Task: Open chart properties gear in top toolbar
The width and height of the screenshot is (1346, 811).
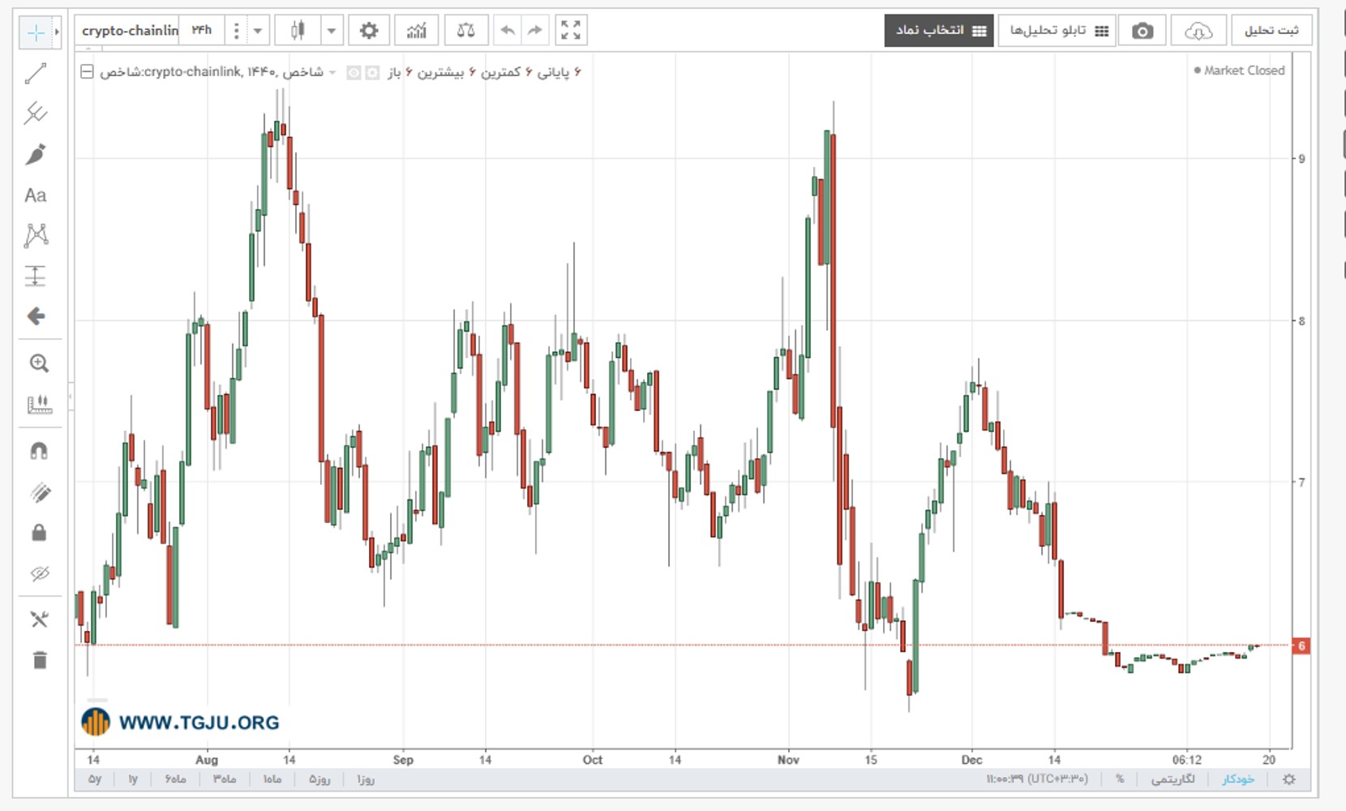Action: pyautogui.click(x=369, y=31)
